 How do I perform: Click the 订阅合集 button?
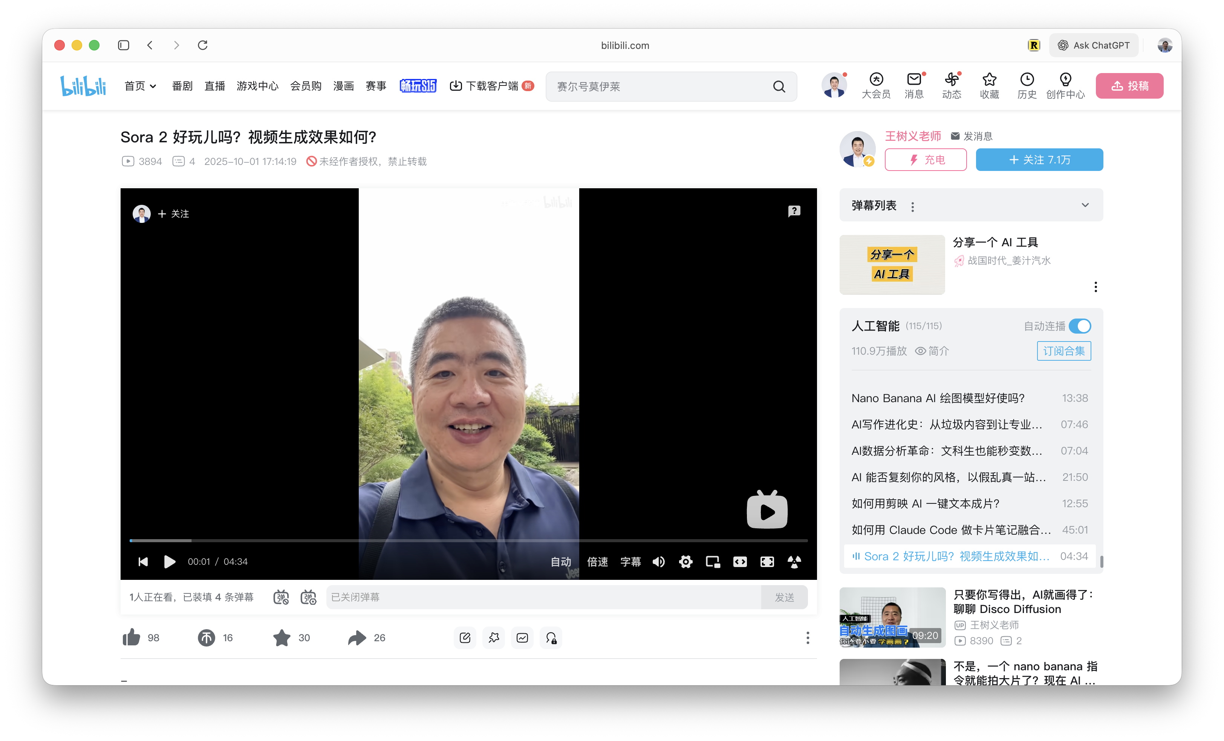pyautogui.click(x=1063, y=351)
